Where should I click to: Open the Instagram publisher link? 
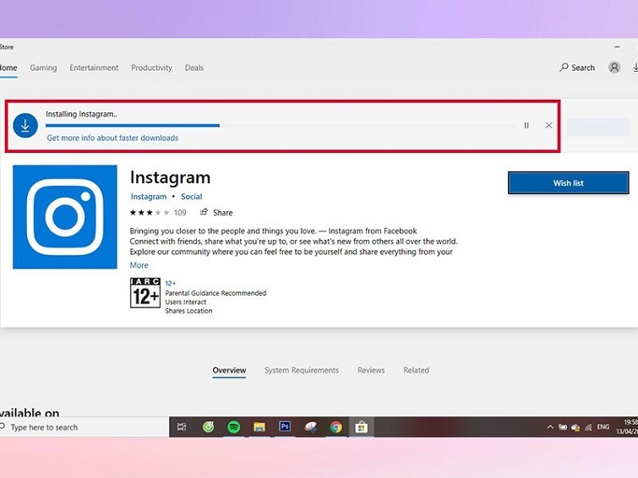tap(149, 197)
